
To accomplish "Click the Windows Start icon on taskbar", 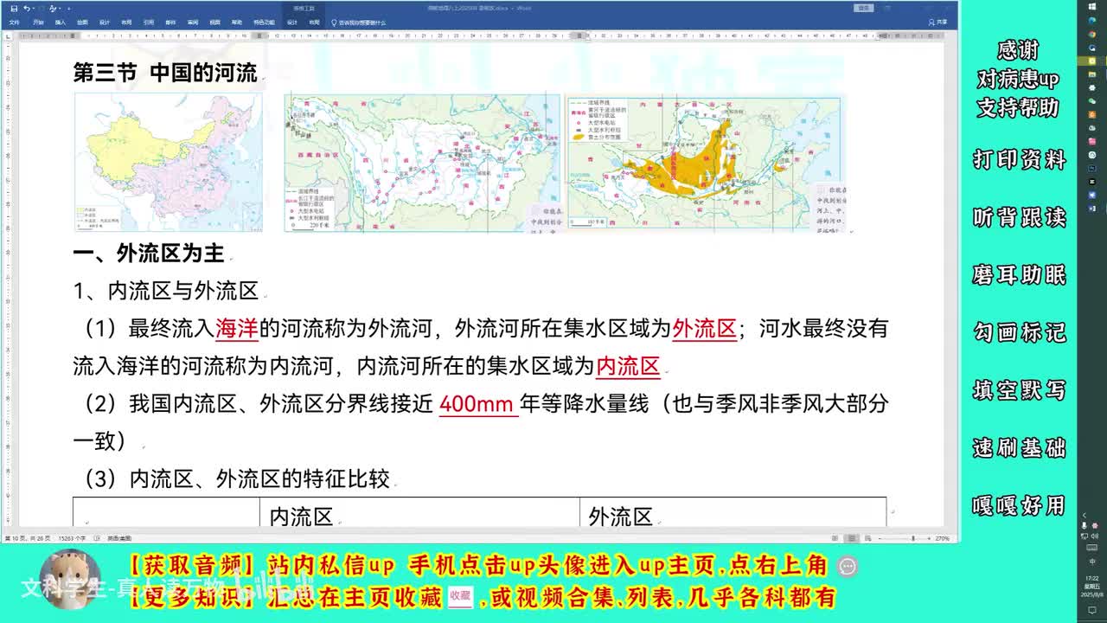I will pyautogui.click(x=1092, y=8).
